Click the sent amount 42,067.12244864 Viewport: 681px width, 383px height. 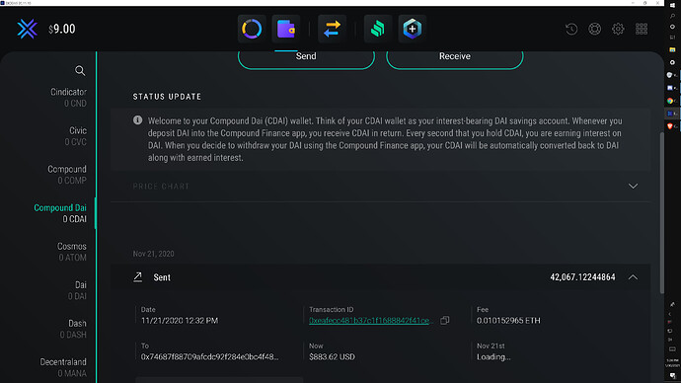(582, 277)
